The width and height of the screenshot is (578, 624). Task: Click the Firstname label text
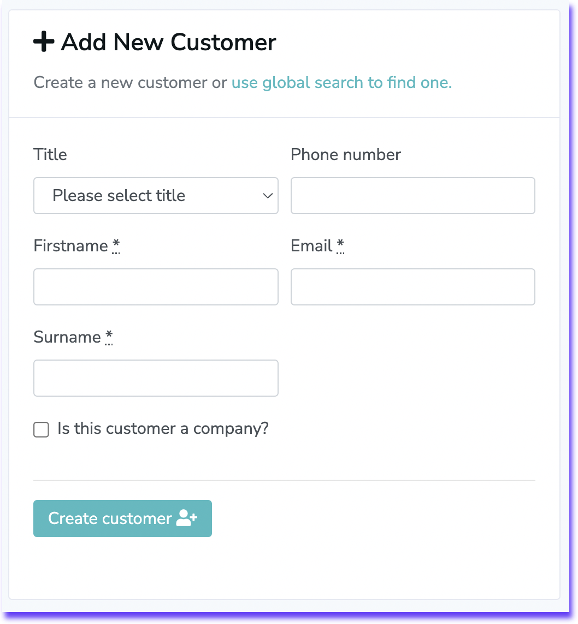[x=71, y=245]
